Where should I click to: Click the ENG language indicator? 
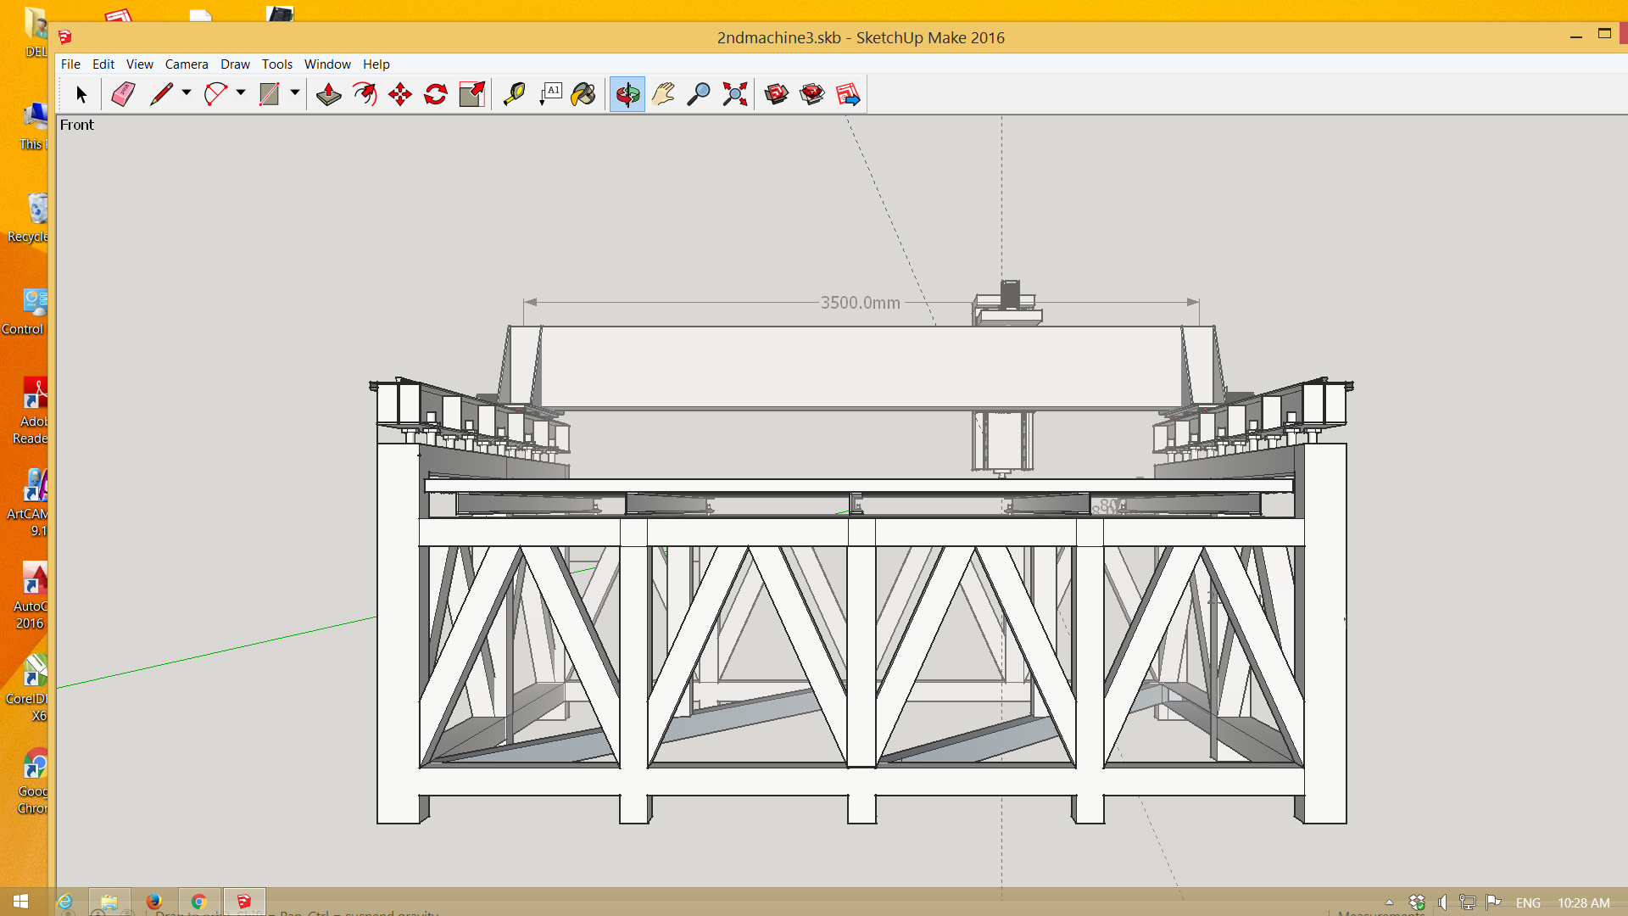coord(1528,902)
